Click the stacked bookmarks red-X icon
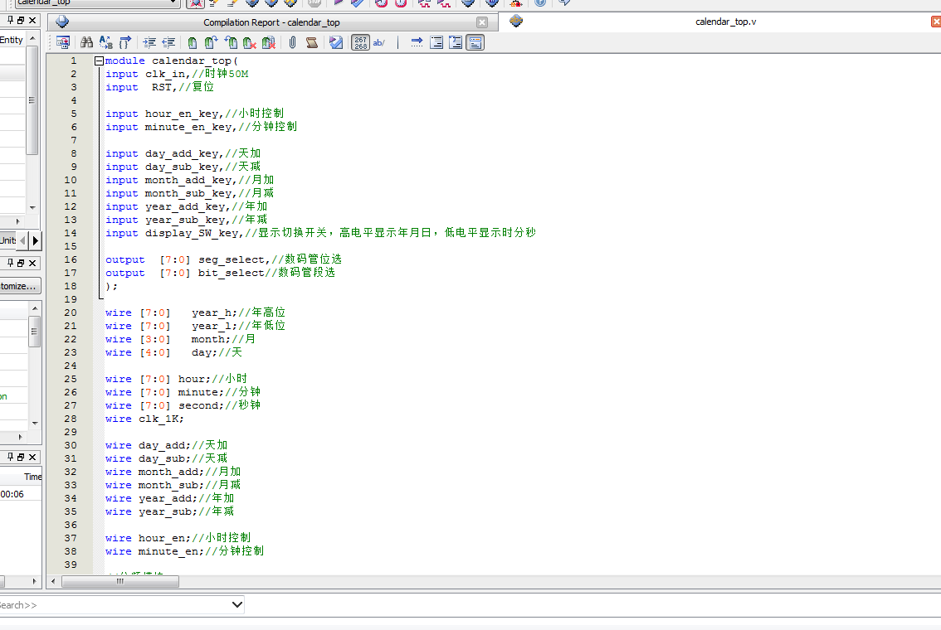The image size is (941, 630). [269, 42]
